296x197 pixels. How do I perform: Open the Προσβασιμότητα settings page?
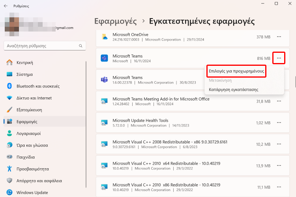coord(45,169)
